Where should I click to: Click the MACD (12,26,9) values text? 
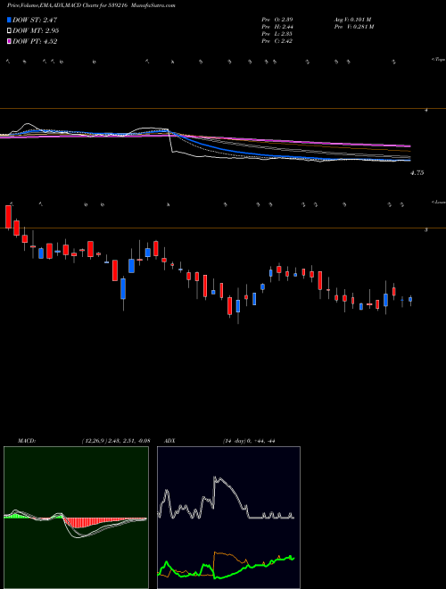click(116, 441)
